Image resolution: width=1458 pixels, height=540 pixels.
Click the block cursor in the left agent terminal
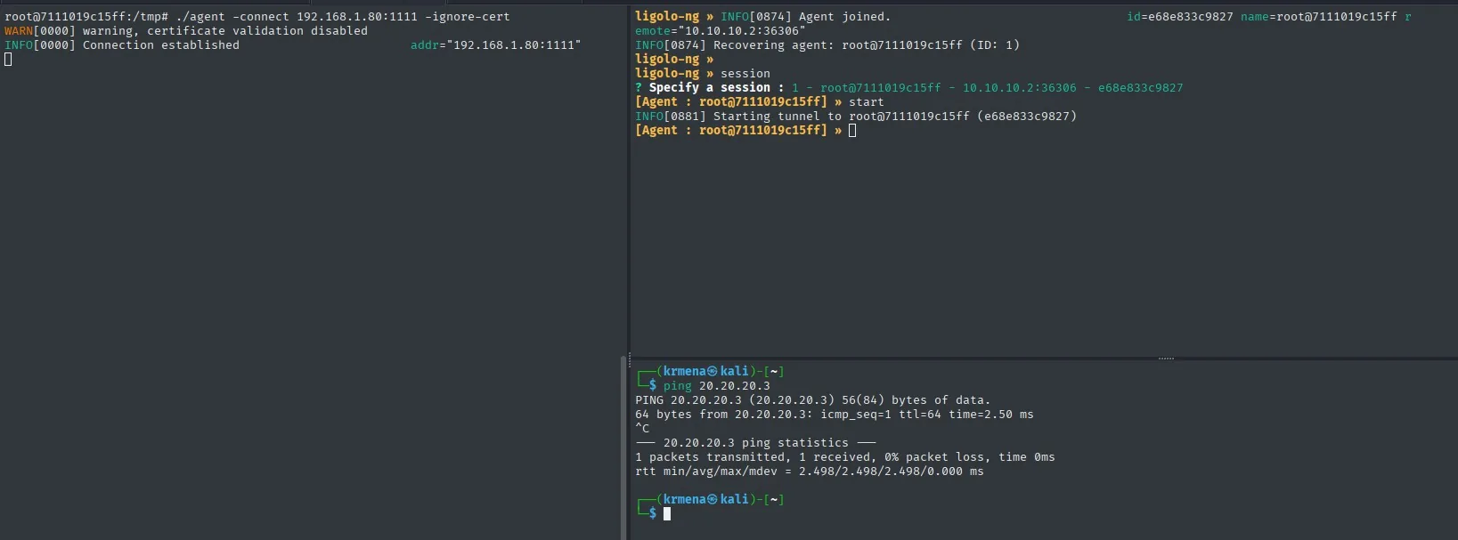pos(8,60)
